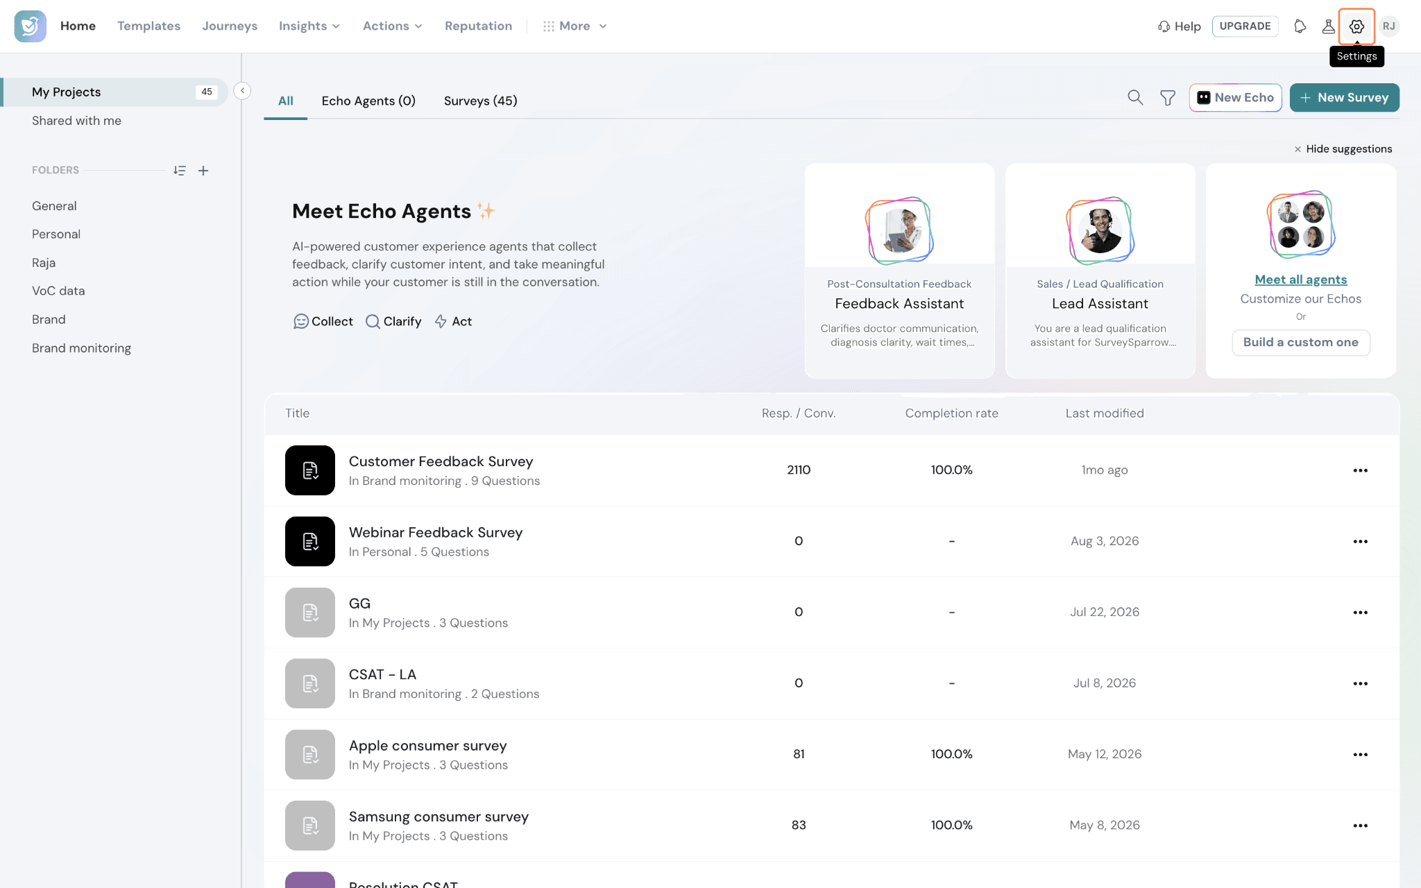The image size is (1421, 888).
Task: Open the Settings gear icon
Action: 1356,26
